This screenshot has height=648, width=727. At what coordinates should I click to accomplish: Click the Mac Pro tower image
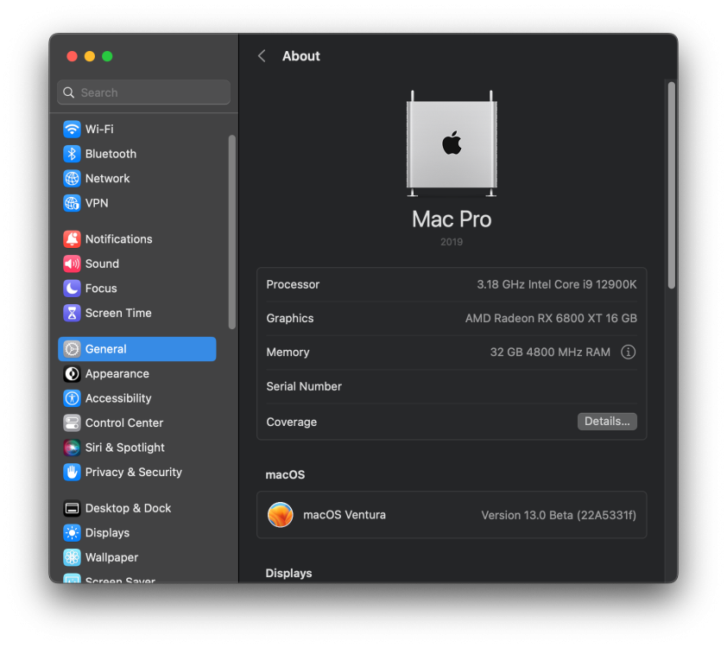click(452, 143)
